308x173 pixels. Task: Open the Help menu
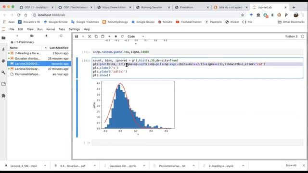click(x=87, y=29)
